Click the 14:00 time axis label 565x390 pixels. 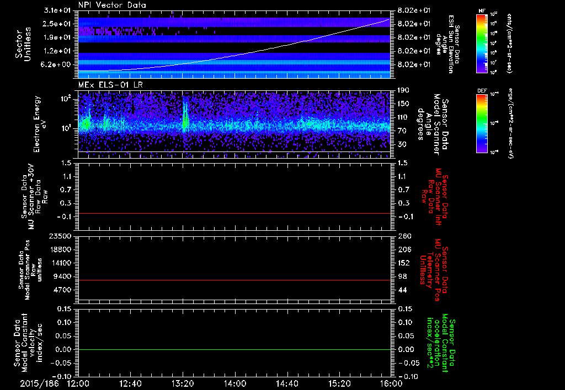click(x=235, y=383)
